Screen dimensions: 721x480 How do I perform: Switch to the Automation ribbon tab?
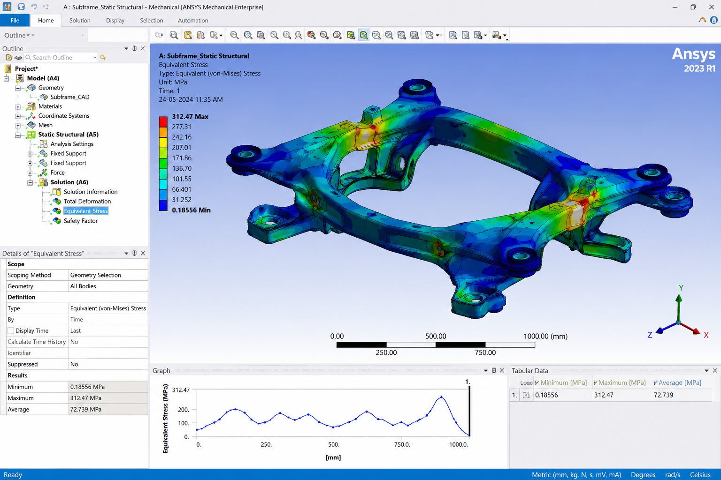[193, 20]
